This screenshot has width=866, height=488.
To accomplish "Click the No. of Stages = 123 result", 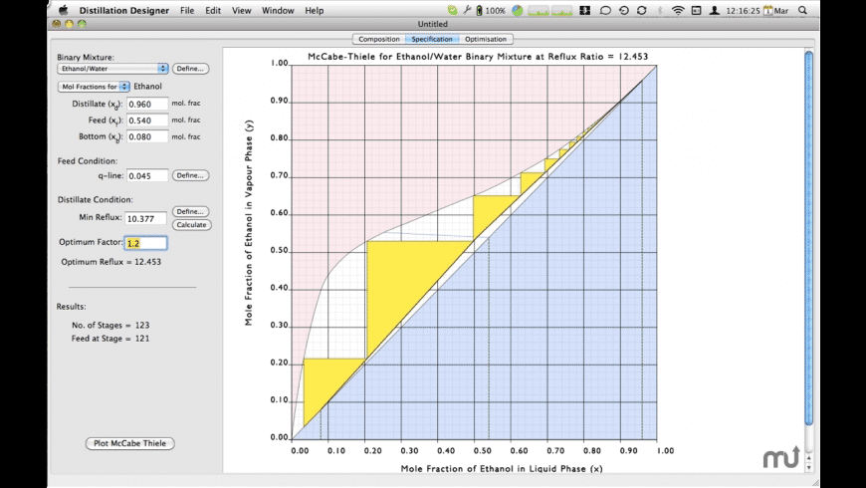I will point(110,326).
